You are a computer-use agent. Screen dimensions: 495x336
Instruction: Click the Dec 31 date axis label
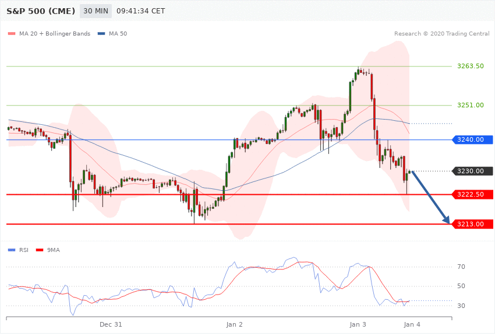[111, 324]
